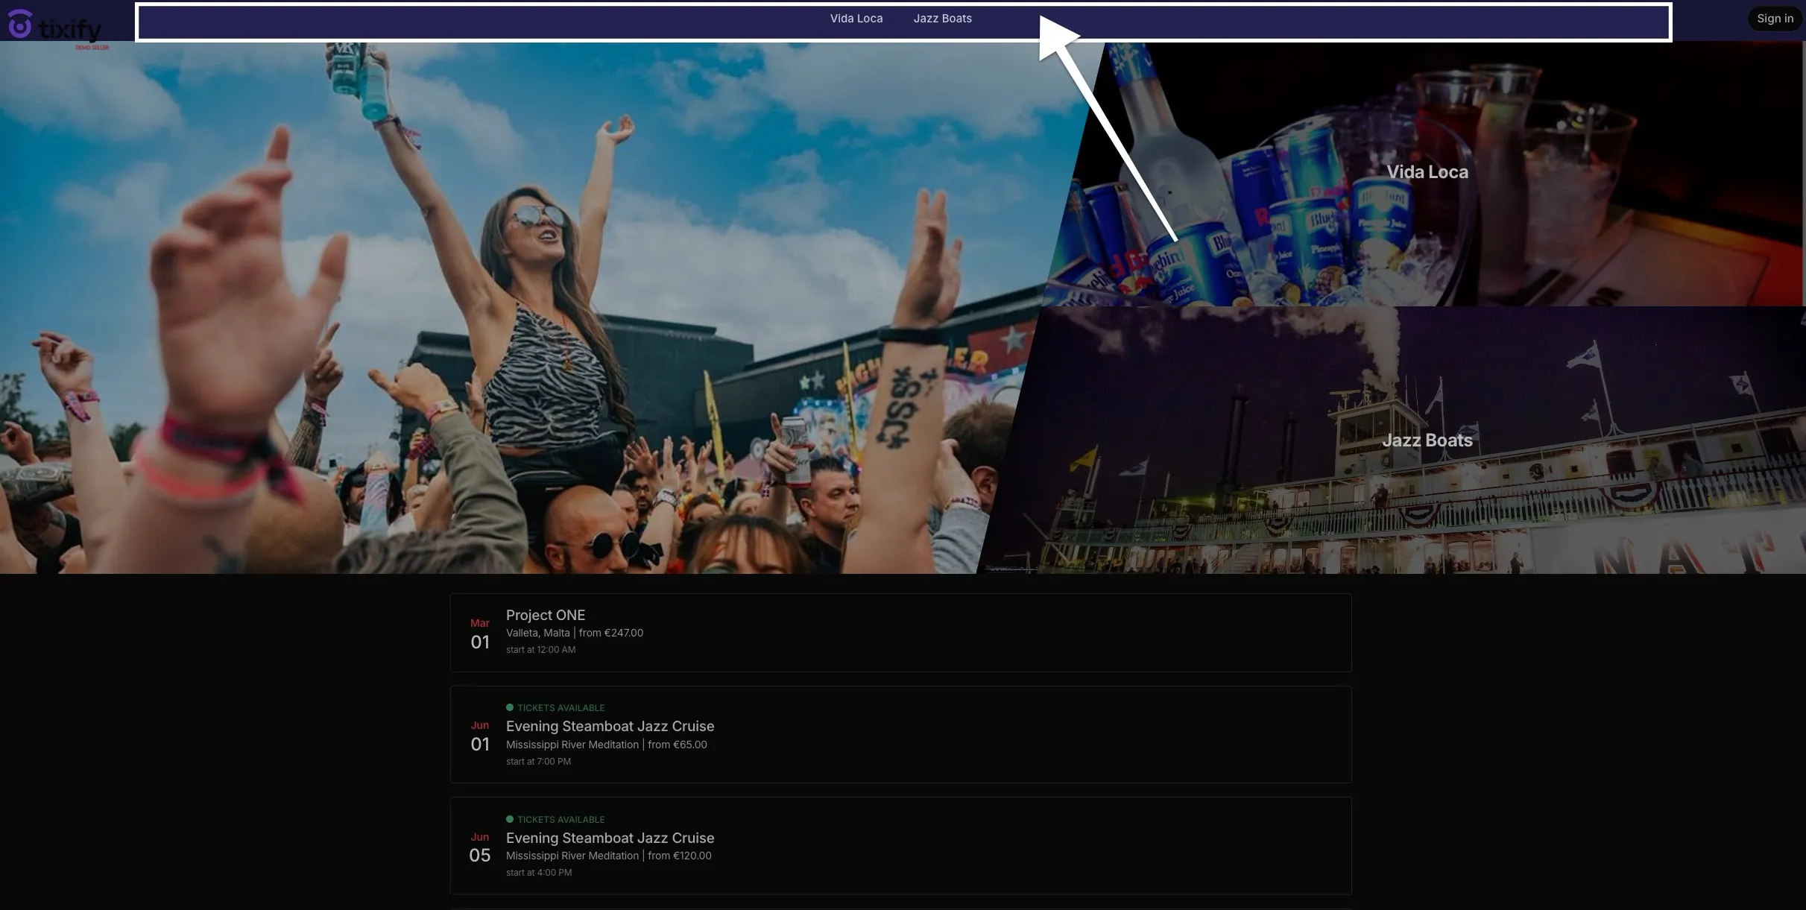Click the Jun 05 date label
1806x910 pixels.
point(480,847)
